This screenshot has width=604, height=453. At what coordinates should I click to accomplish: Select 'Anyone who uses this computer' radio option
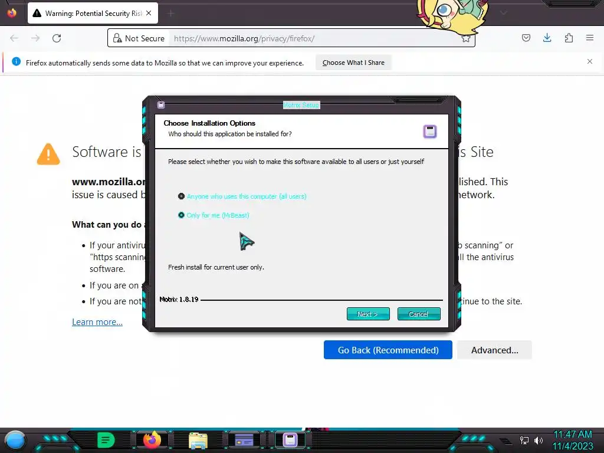point(242,196)
